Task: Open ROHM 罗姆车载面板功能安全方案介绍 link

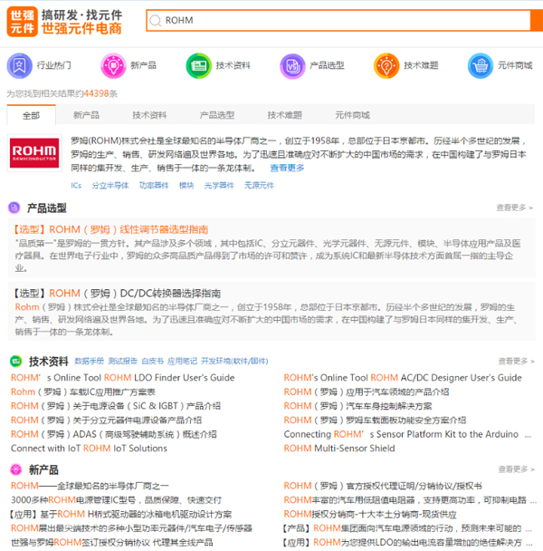Action: (375, 420)
